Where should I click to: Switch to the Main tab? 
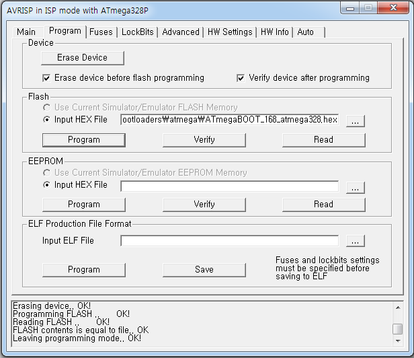tap(28, 32)
